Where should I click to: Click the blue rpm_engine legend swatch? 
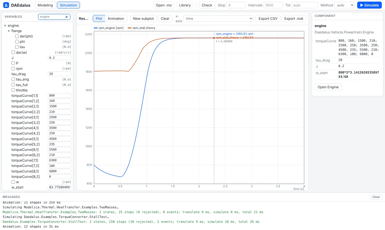(x=96, y=28)
